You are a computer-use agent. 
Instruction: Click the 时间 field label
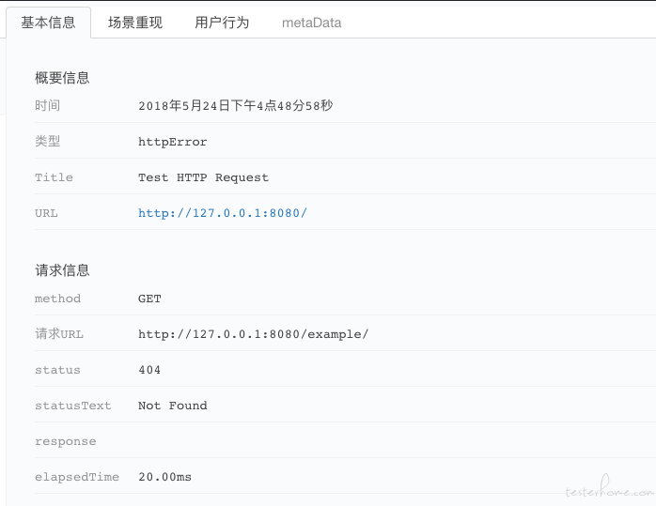[x=47, y=105]
